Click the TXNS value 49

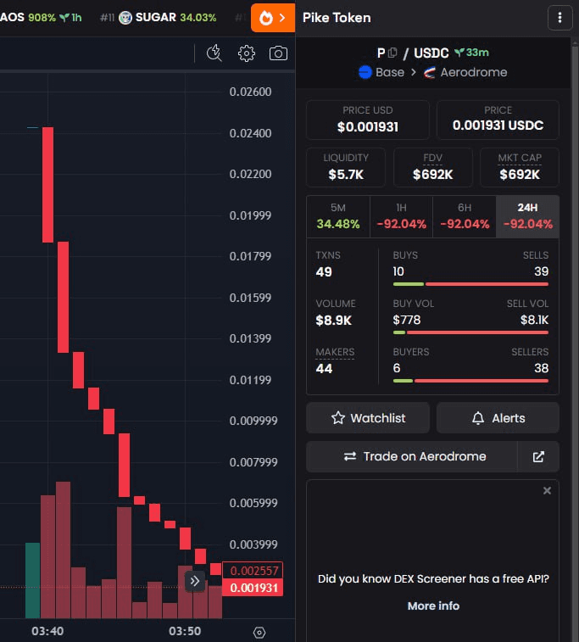(324, 272)
